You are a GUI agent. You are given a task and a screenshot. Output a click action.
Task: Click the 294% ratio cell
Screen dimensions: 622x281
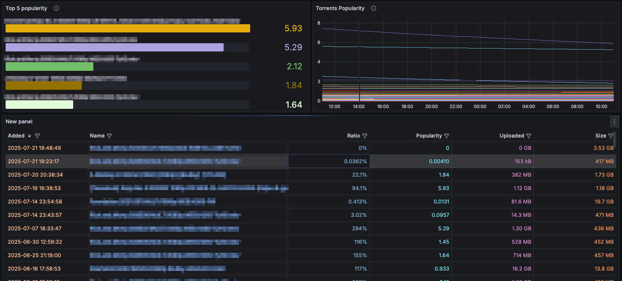pyautogui.click(x=359, y=228)
